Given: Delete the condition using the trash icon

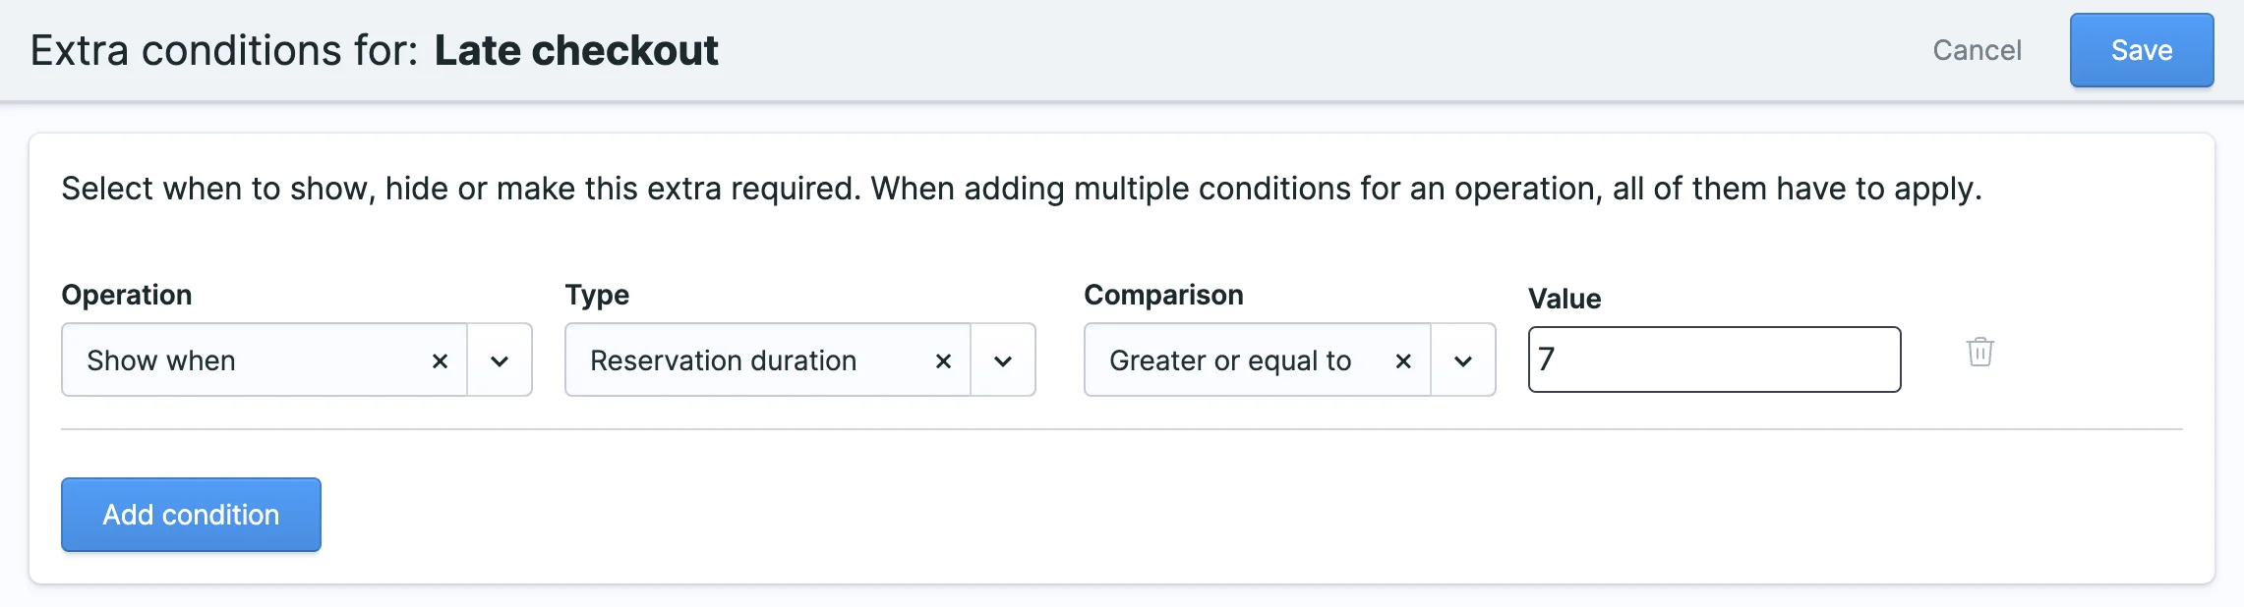Looking at the screenshot, I should click(1978, 354).
